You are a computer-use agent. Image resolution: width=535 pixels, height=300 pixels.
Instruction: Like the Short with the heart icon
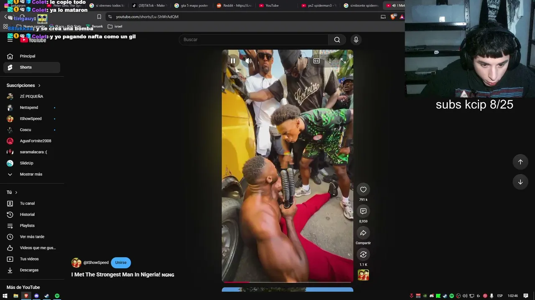point(363,190)
